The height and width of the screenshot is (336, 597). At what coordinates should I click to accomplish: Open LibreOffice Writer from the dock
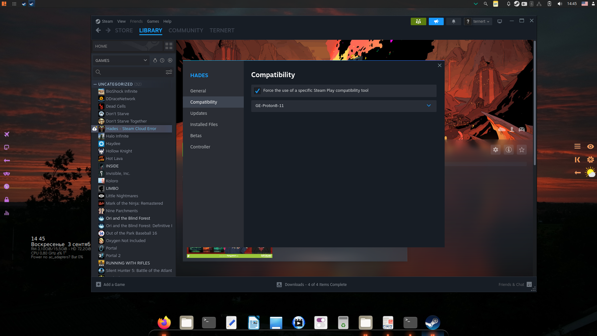click(254, 323)
